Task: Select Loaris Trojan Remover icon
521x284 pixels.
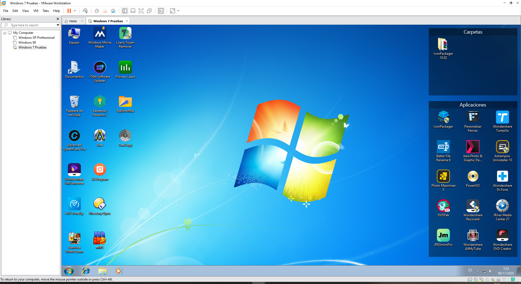Action: click(125, 38)
